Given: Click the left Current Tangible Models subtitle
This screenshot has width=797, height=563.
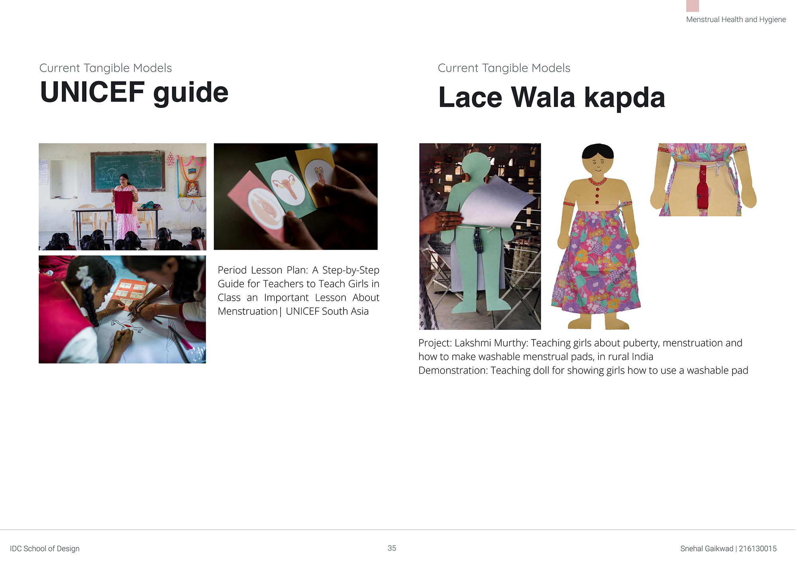Looking at the screenshot, I should [x=106, y=68].
